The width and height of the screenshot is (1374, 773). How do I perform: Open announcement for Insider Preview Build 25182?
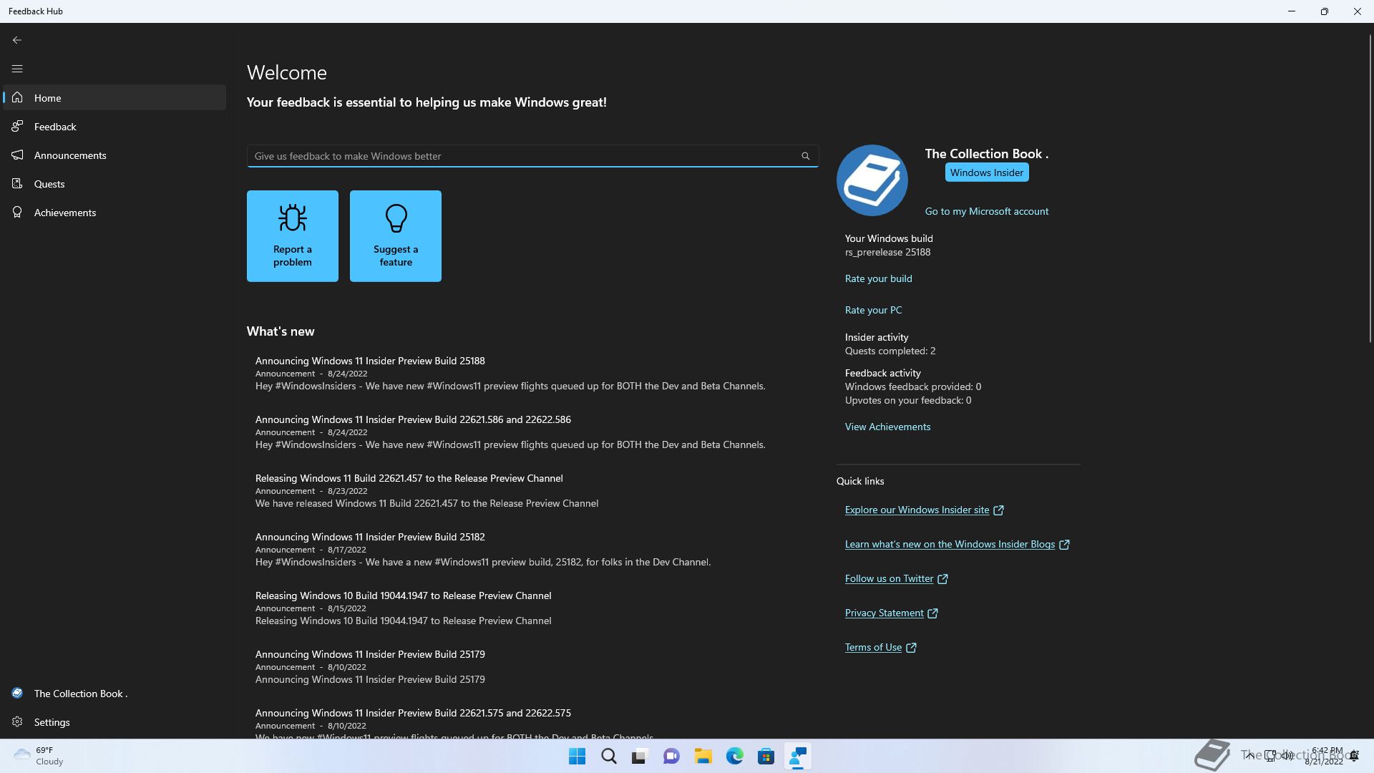click(532, 549)
